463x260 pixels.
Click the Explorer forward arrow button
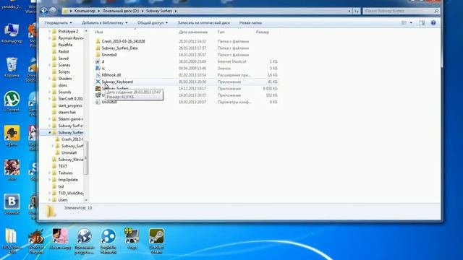53,11
